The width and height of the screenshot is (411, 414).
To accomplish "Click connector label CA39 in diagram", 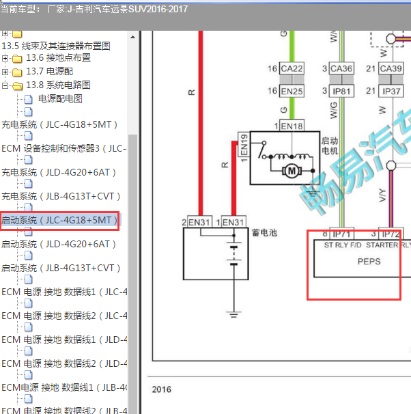I will click(391, 69).
